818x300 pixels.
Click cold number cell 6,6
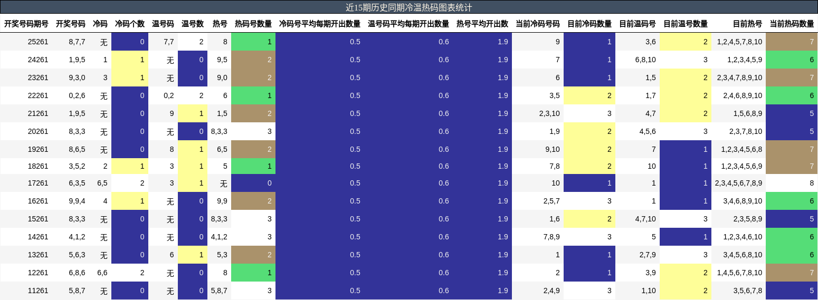click(x=102, y=273)
